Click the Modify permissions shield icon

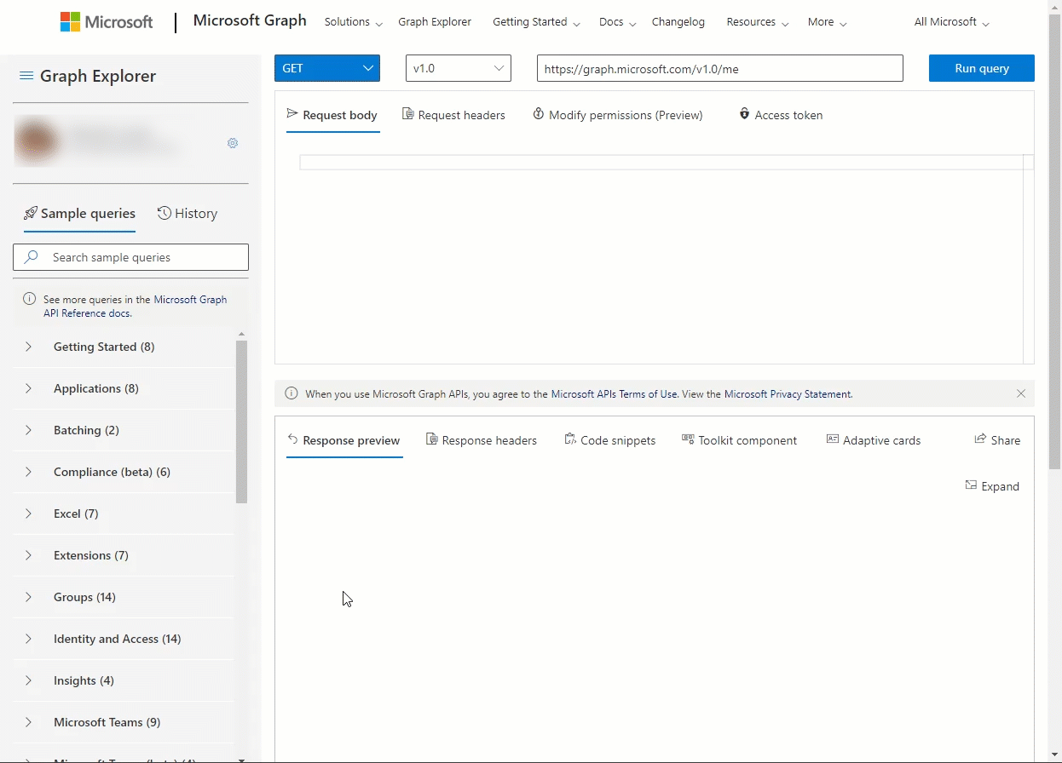pyautogui.click(x=539, y=114)
